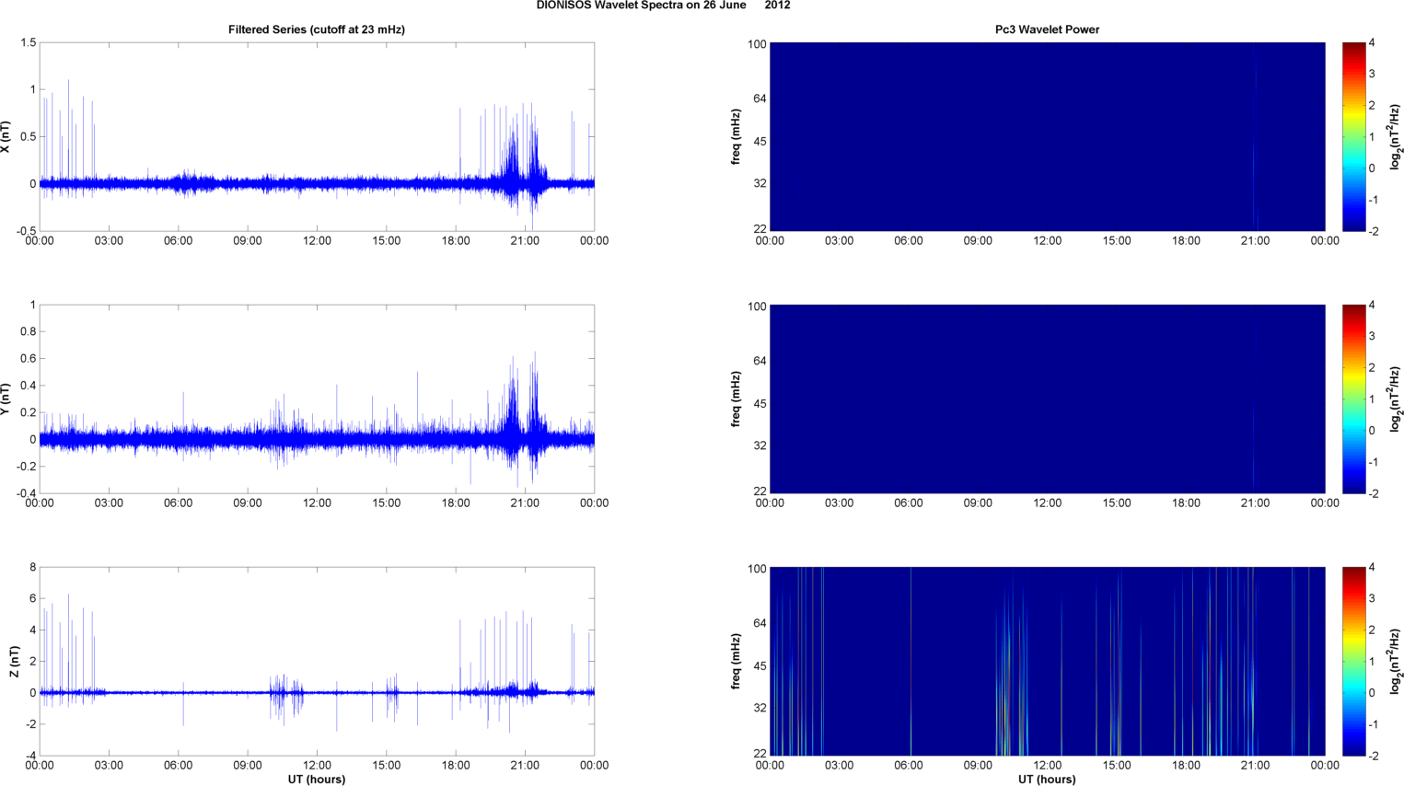Click 'UT (hours)' label under the bottom spectrogram
Image resolution: width=1404 pixels, height=786 pixels.
click(x=1047, y=779)
